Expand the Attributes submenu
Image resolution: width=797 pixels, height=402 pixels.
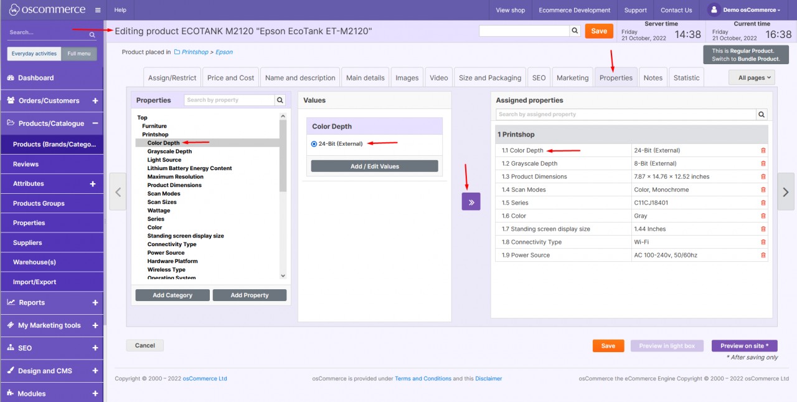(x=93, y=184)
